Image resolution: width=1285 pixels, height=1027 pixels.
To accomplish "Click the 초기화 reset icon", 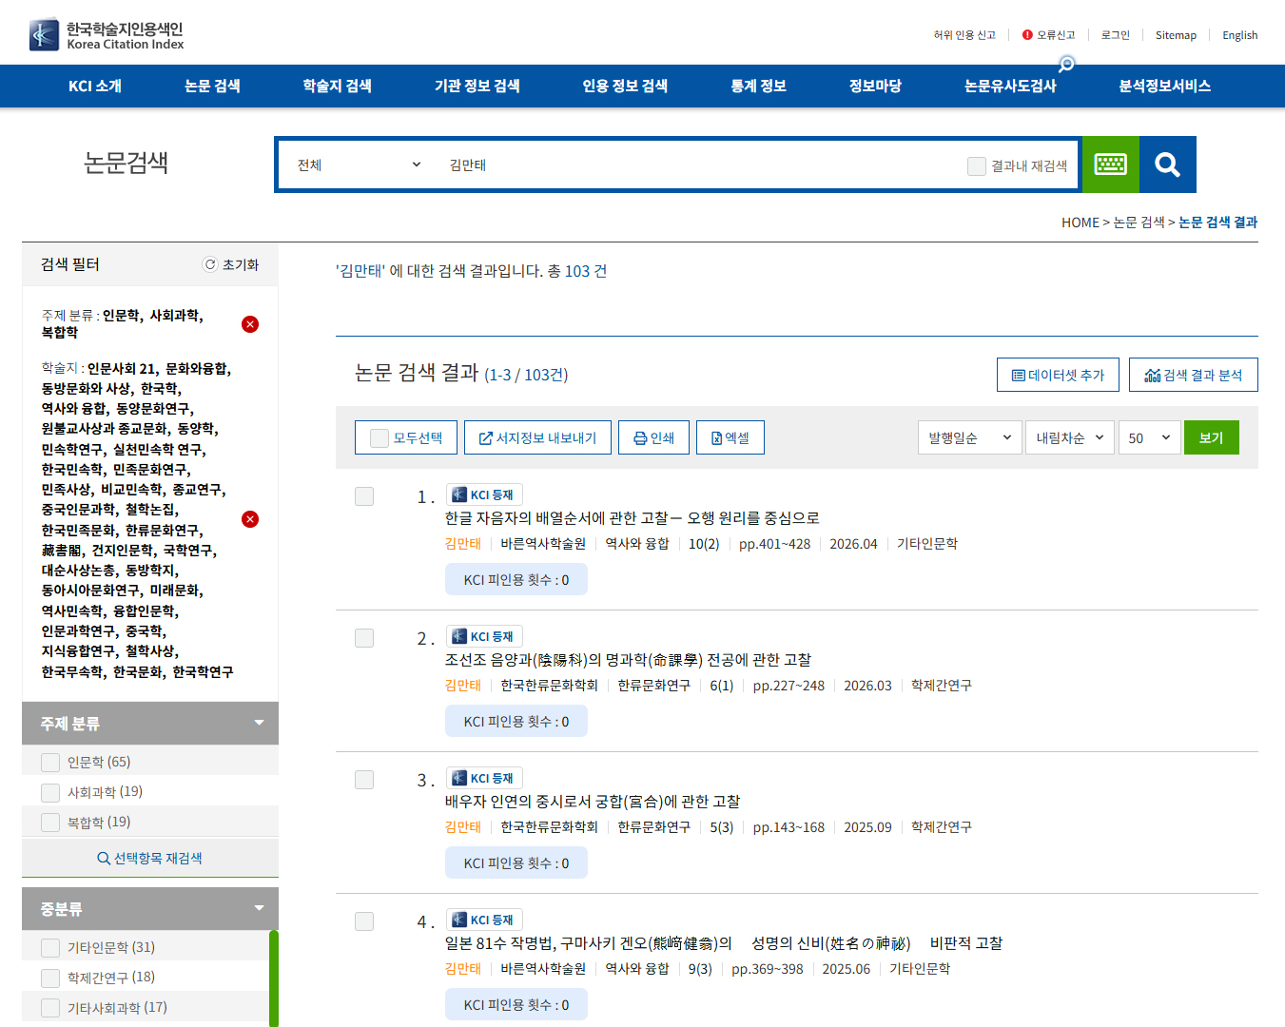I will (x=231, y=264).
